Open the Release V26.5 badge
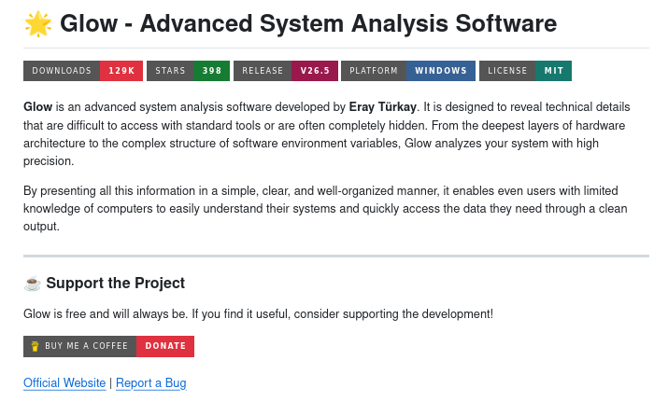668x402 pixels. [x=285, y=71]
